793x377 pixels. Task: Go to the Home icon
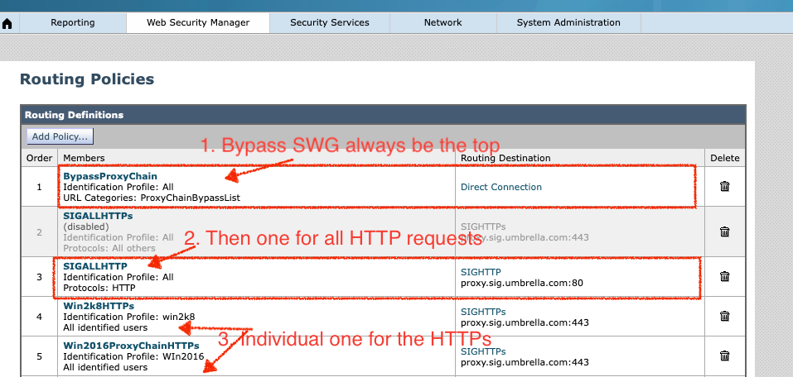(x=7, y=24)
